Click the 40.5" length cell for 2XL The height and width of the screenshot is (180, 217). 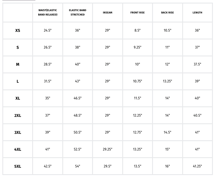click(x=197, y=115)
